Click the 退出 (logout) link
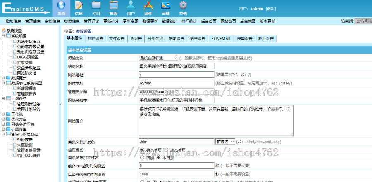This screenshot has height=182, width=372. click(x=271, y=9)
